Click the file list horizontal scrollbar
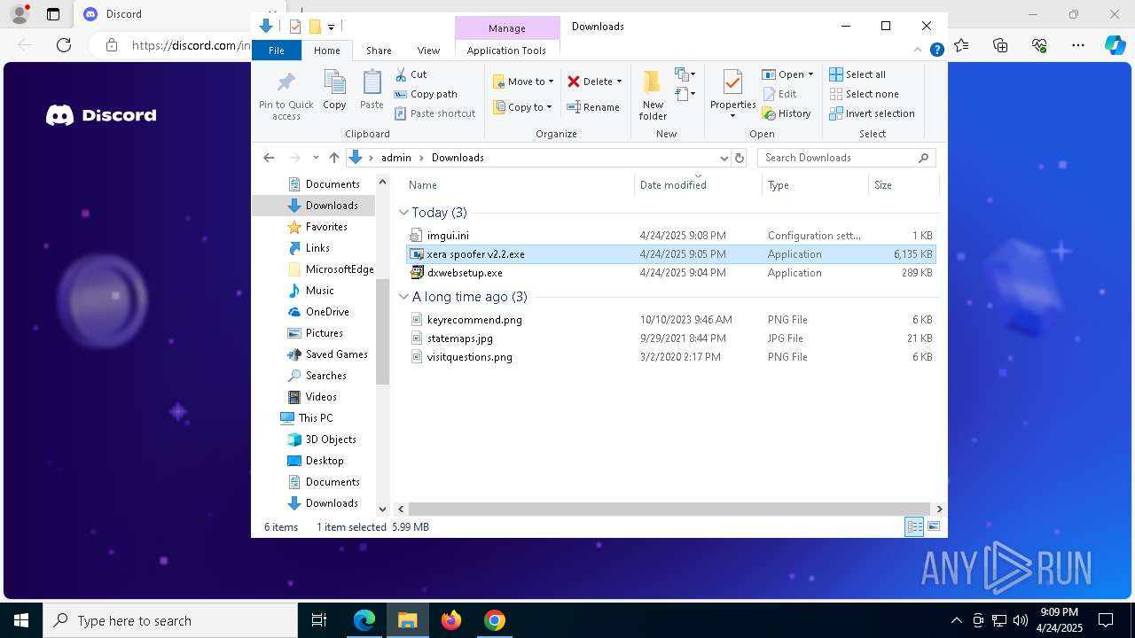1135x638 pixels. [670, 510]
